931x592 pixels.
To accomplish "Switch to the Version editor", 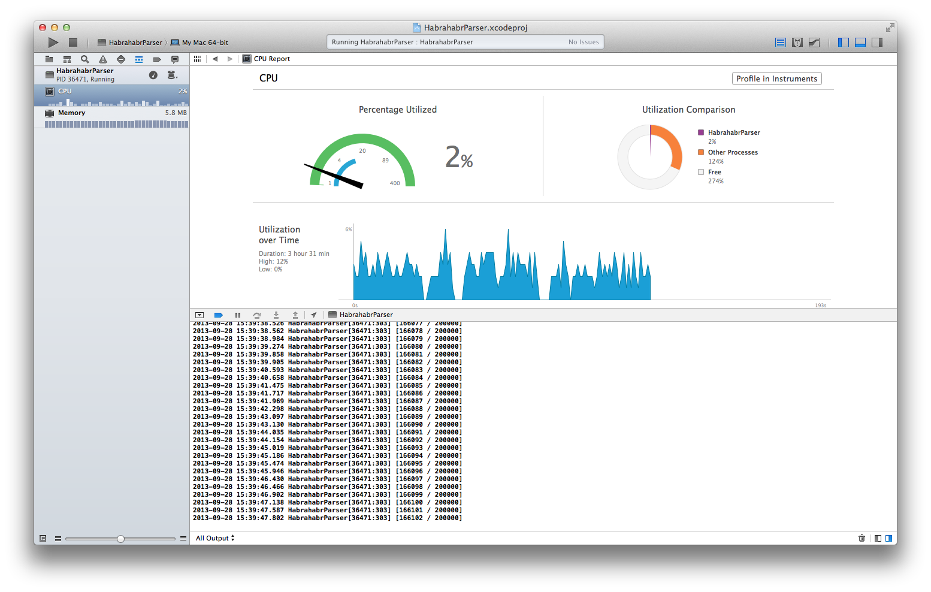I will 814,43.
